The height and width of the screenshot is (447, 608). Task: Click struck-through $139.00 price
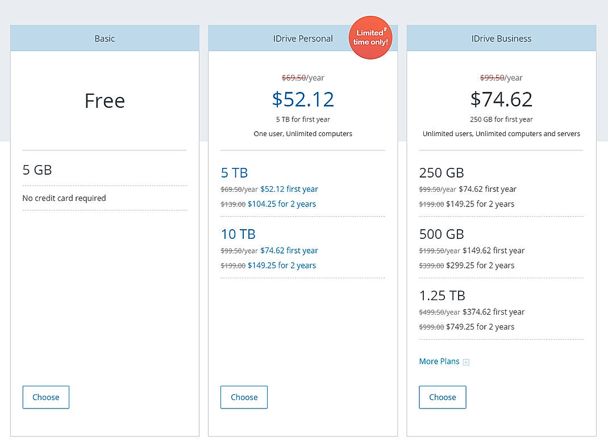(x=233, y=204)
